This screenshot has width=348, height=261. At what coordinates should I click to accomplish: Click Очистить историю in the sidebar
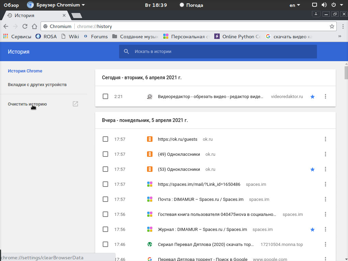27,104
